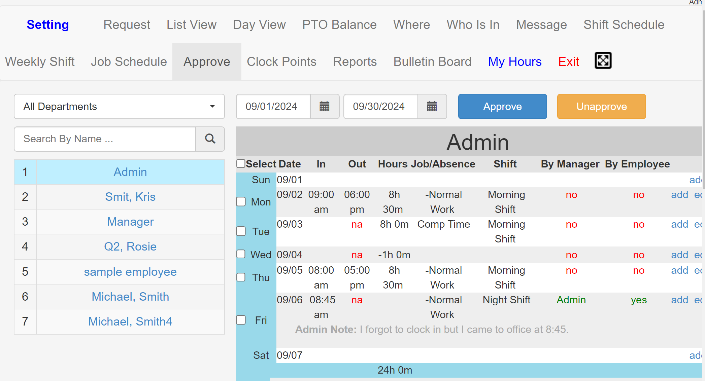
Task: Expand the All Departments dropdown
Action: pos(119,107)
